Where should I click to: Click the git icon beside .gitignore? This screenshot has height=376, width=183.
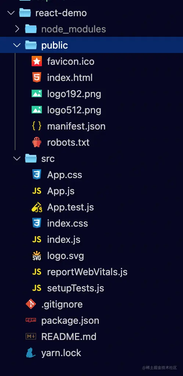point(31,304)
